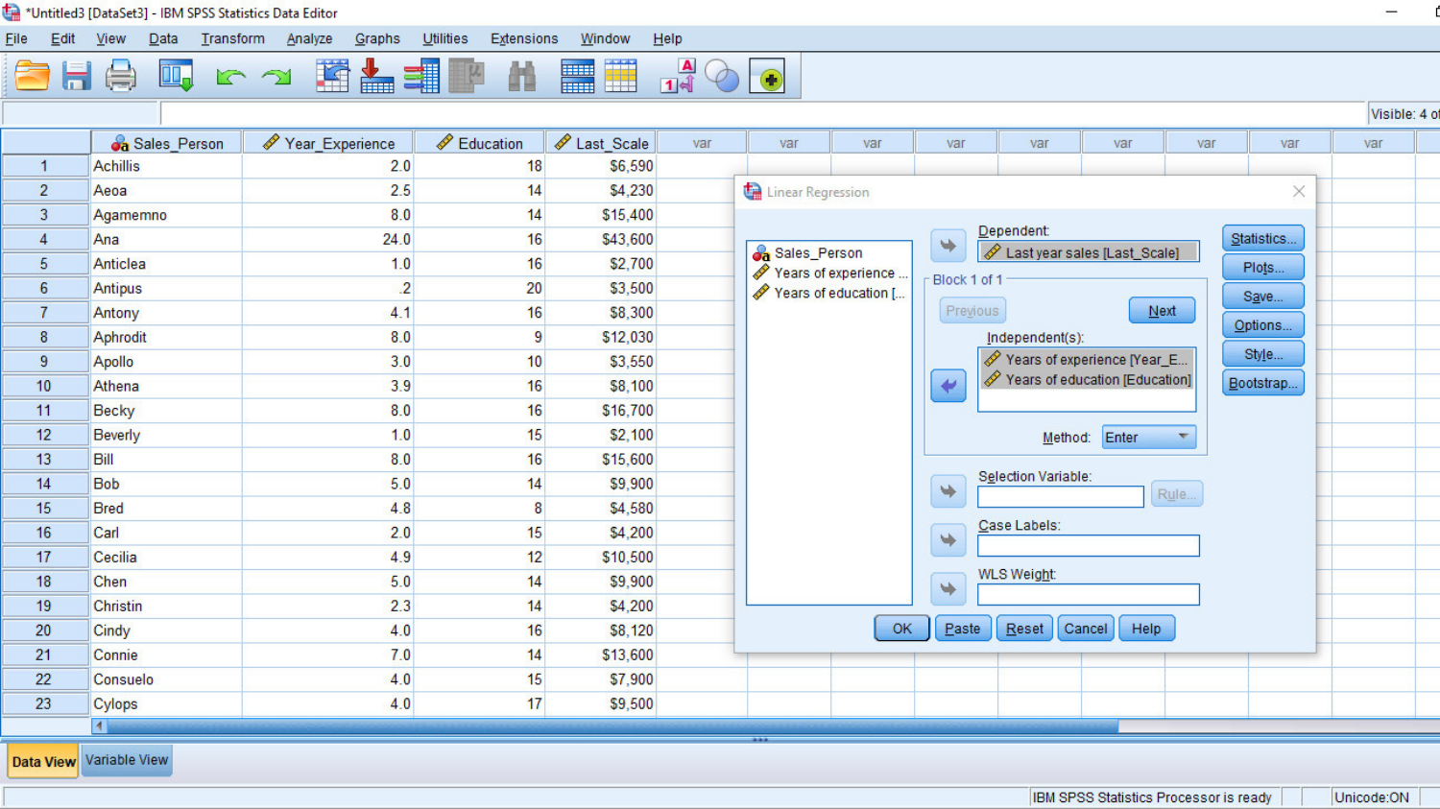Click the Case Labels input field
1440x809 pixels.
click(1089, 545)
